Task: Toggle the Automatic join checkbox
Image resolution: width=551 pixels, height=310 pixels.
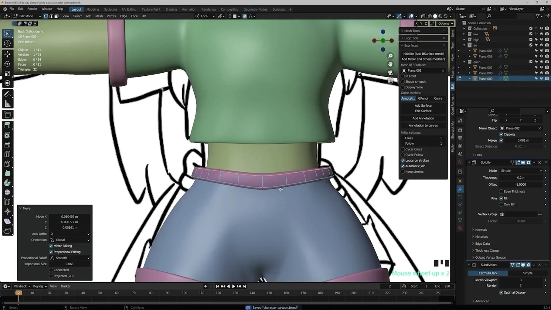Action: 403,166
